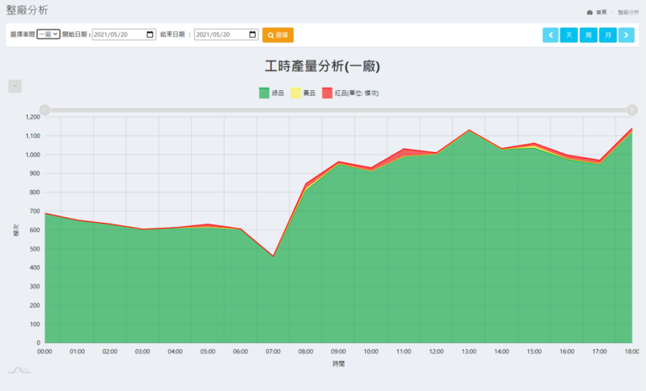
Task: Go to previous period with left arrow
Action: [x=550, y=35]
